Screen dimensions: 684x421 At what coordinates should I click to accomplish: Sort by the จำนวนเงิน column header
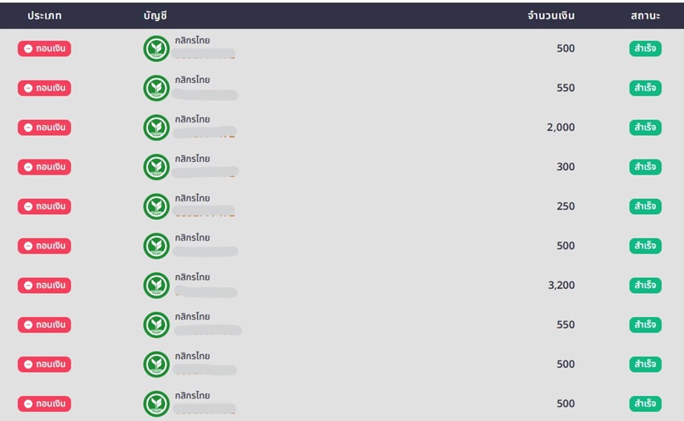[551, 16]
